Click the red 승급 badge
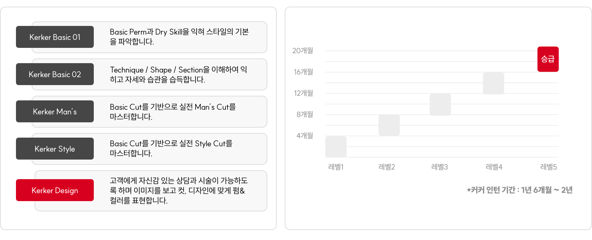592x240 pixels. click(x=548, y=59)
